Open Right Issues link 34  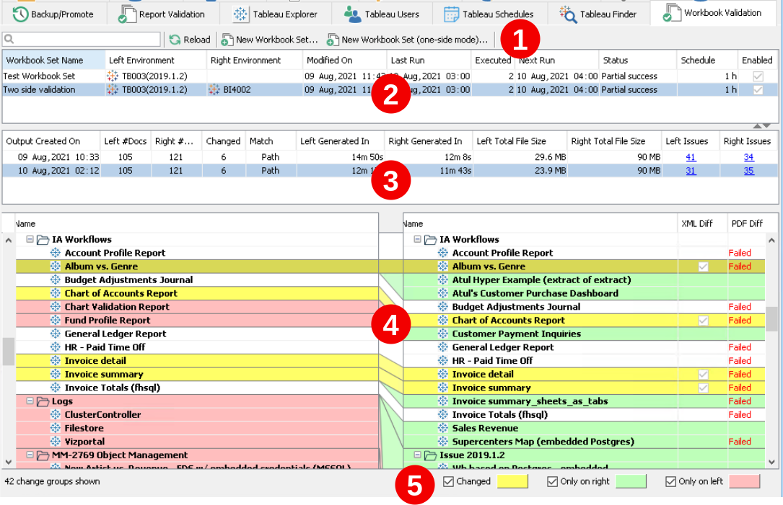tap(748, 157)
